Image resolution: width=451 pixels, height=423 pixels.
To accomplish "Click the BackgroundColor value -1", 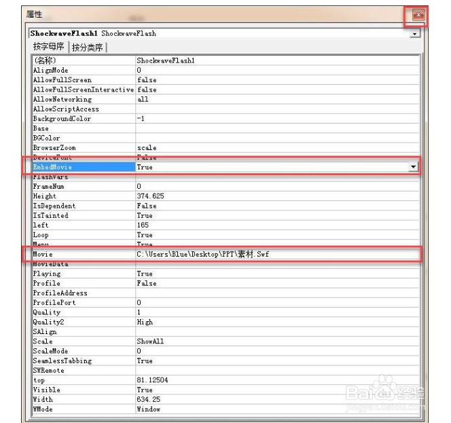I will pyautogui.click(x=141, y=119).
